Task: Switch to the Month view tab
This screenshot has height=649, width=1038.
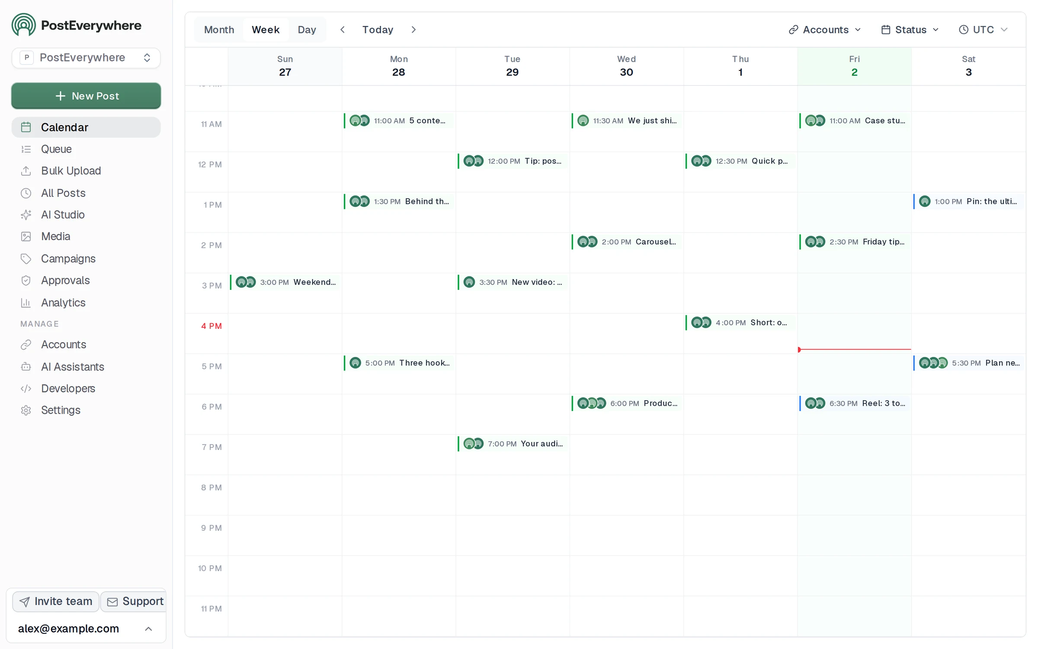Action: tap(219, 29)
